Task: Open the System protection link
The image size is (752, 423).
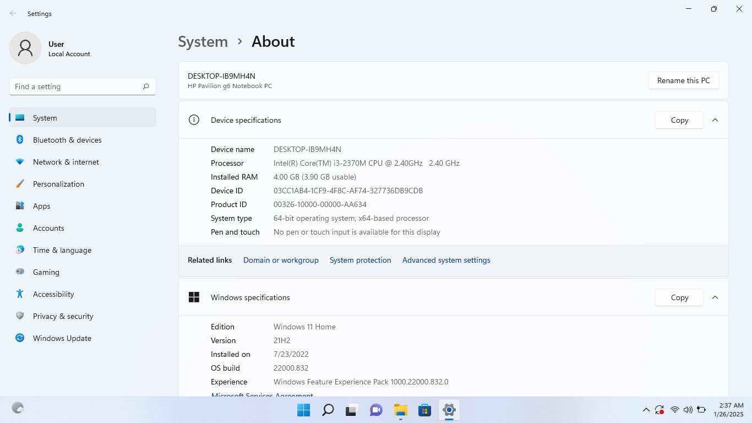Action: tap(360, 260)
